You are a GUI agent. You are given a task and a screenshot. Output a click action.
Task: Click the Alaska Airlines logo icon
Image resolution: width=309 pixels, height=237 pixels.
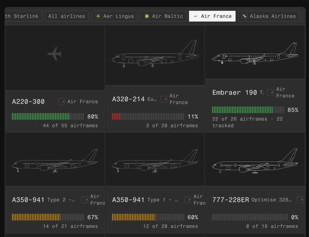point(244,16)
